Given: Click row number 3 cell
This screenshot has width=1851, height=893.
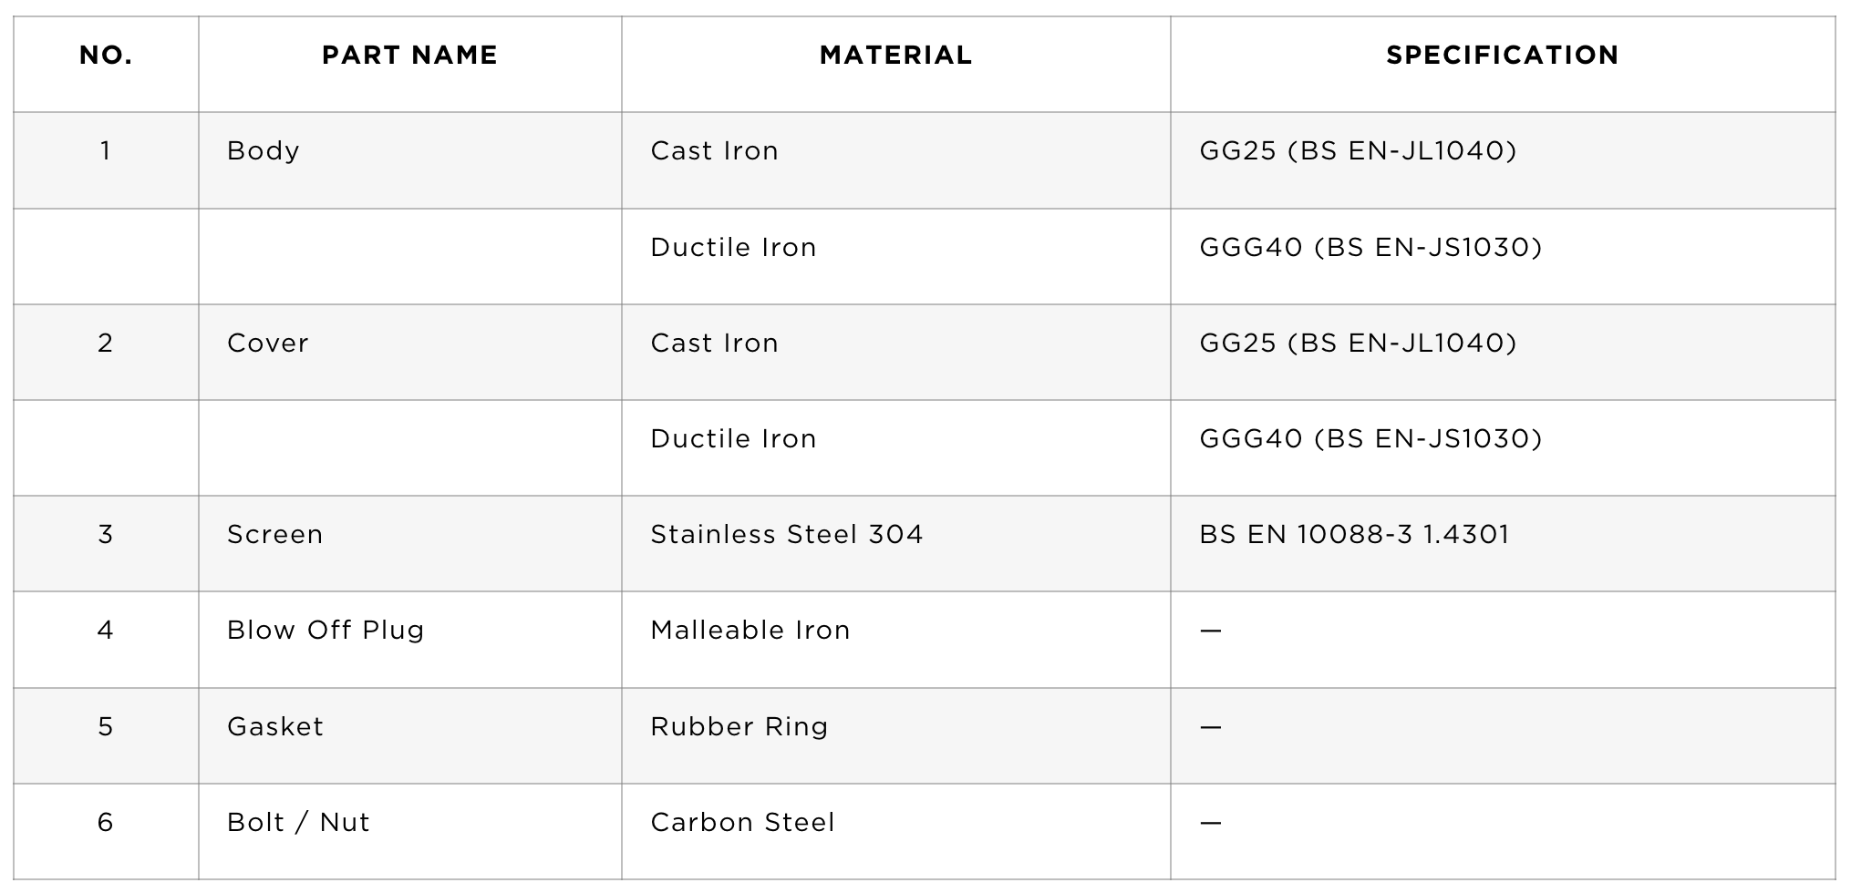Looking at the screenshot, I should (106, 544).
